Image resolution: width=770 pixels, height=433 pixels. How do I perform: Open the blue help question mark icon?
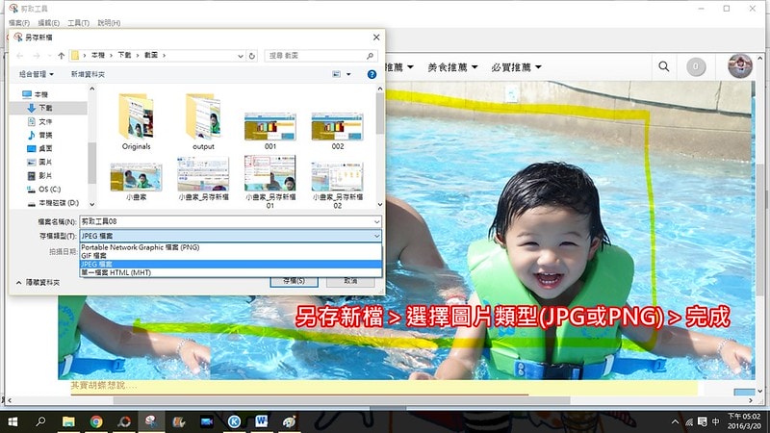372,73
